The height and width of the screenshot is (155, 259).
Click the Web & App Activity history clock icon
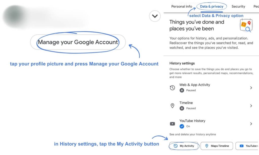[172, 88]
